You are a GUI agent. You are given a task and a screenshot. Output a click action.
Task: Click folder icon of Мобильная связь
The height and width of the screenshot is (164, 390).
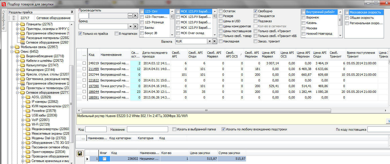[17, 47]
